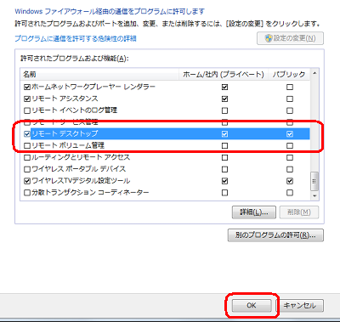Image resolution: width=340 pixels, height=322 pixels.
Task: Click パブリック column header
Action: pos(289,74)
